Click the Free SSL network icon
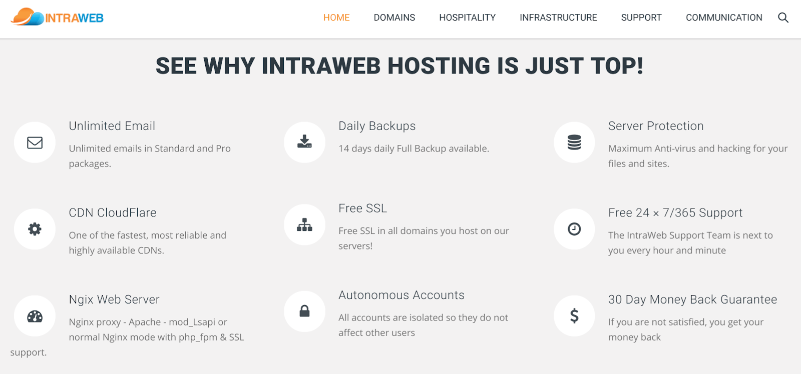Image resolution: width=801 pixels, height=374 pixels. [304, 225]
